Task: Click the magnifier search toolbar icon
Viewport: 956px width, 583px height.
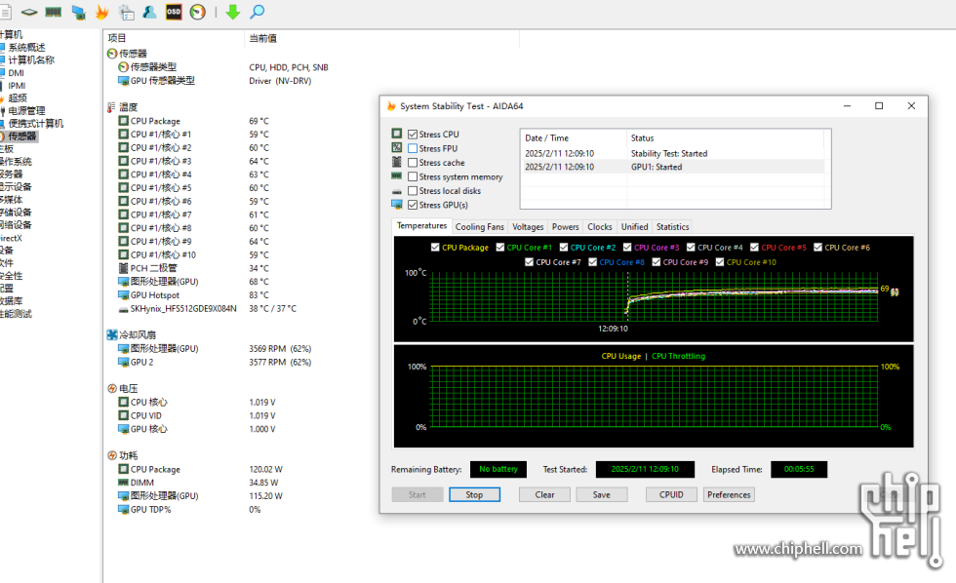Action: point(258,12)
